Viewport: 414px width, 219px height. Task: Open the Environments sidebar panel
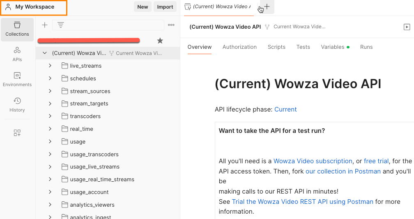coord(17,80)
